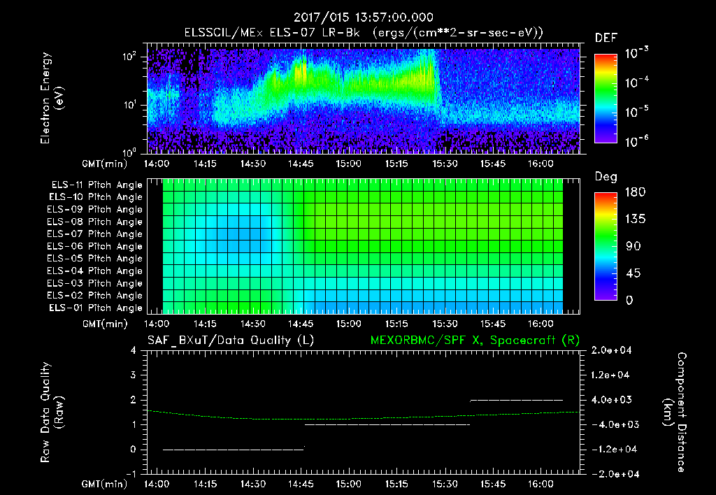Select the ELS-01 Pitch Angle row label
The image size is (716, 495).
click(x=94, y=308)
